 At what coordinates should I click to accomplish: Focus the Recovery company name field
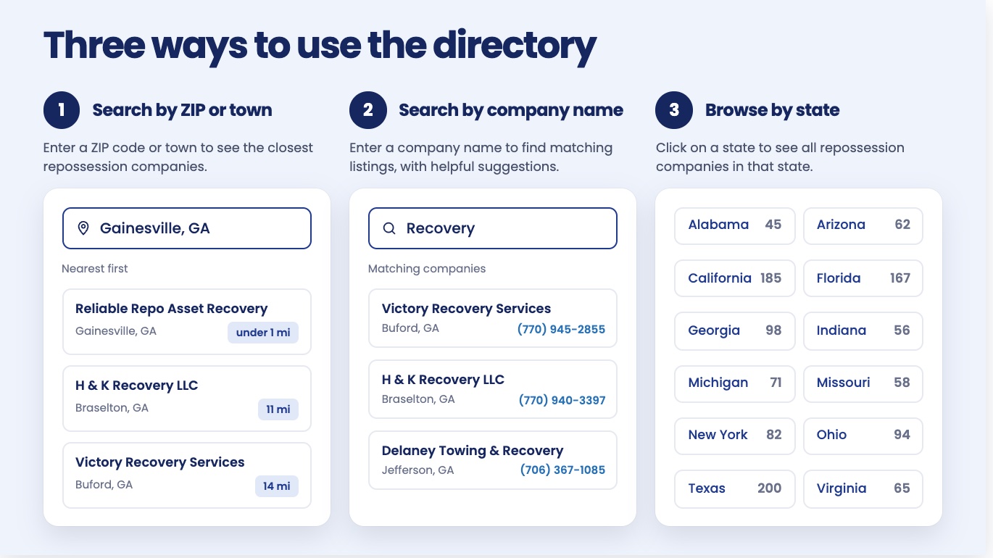[x=493, y=228]
